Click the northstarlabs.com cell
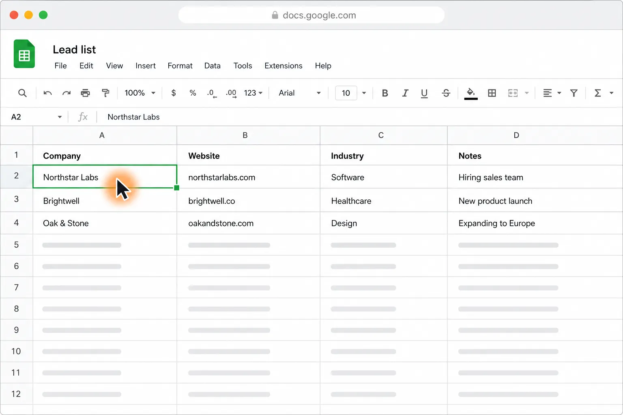Screen dimensions: 623x415 coord(249,177)
